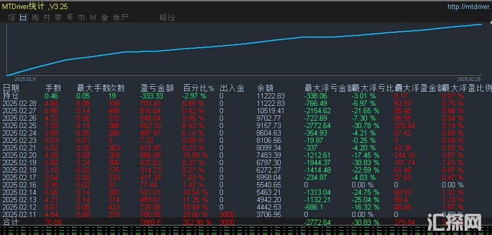Select the 2025.02.27 date row
Screen dimensions: 492x235
point(20,111)
